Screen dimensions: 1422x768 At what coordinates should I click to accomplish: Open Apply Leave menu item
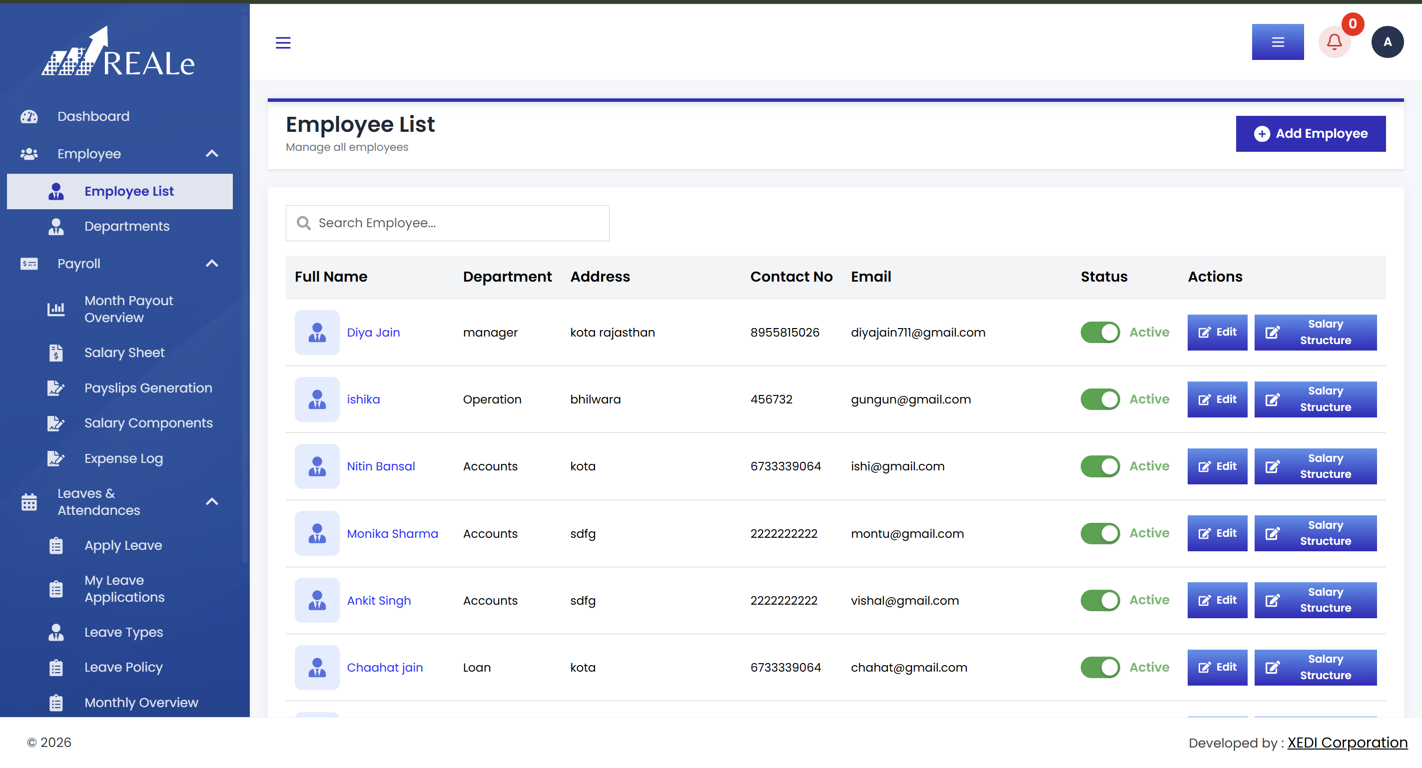(x=120, y=546)
